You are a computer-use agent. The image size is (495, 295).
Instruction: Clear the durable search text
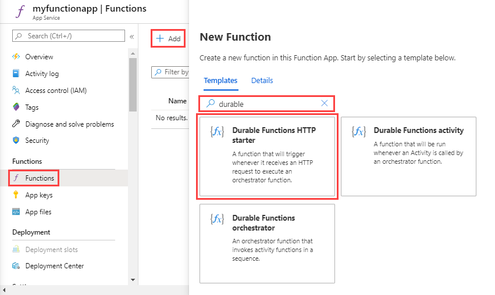[x=325, y=103]
